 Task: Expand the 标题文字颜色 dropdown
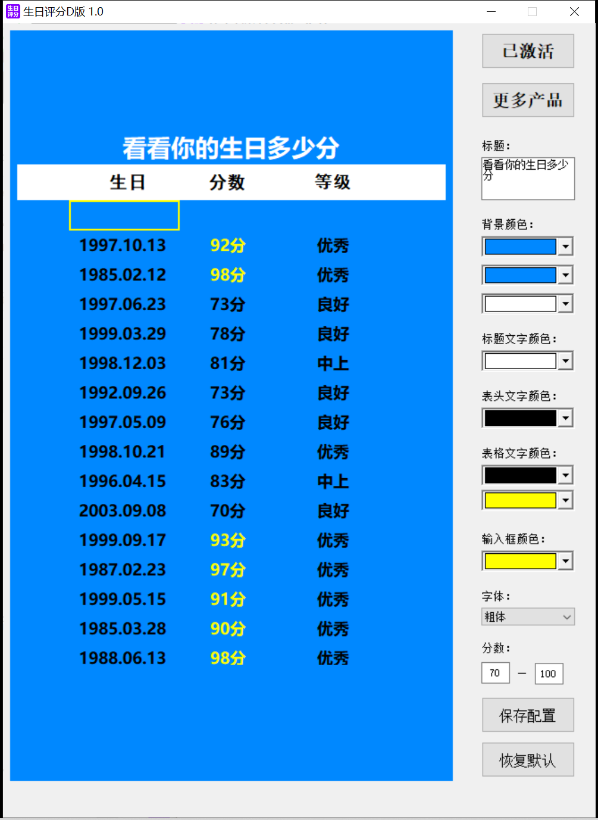(x=565, y=361)
